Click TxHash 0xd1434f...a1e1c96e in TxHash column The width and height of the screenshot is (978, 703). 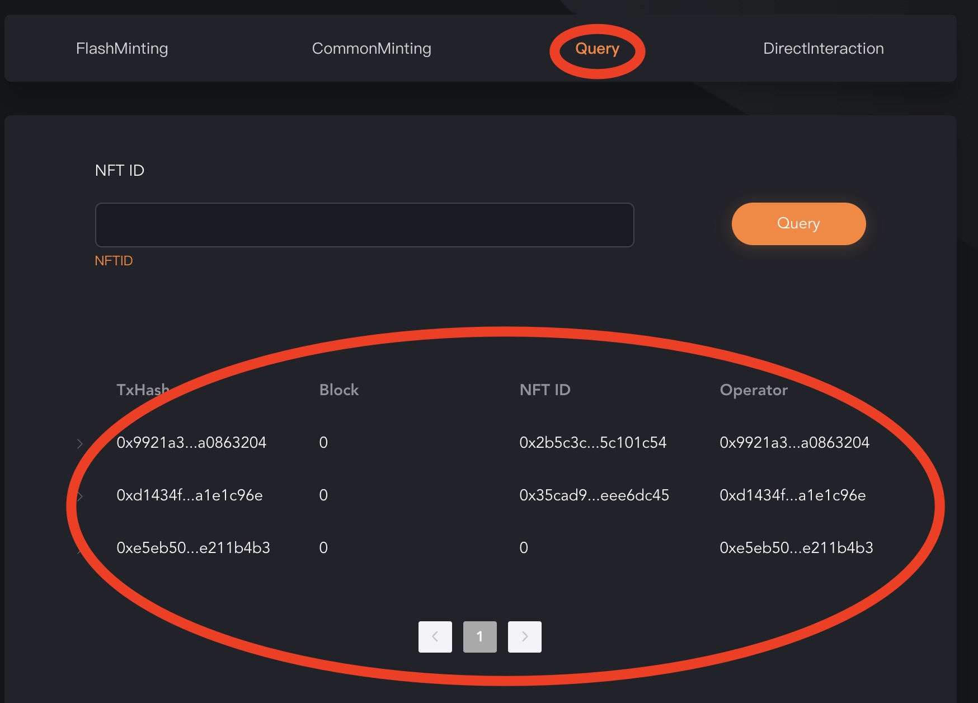[189, 495]
